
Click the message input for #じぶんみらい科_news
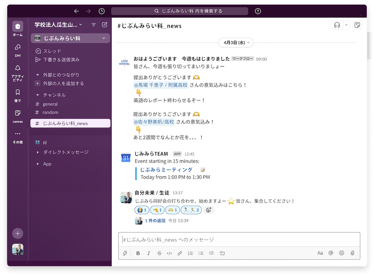(x=239, y=240)
